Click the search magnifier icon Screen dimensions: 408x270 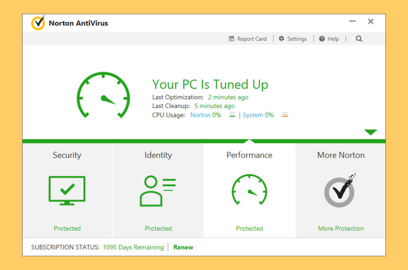click(x=359, y=39)
